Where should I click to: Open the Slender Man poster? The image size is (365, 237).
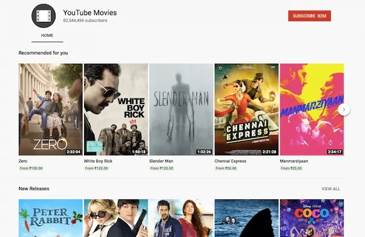[181, 109]
